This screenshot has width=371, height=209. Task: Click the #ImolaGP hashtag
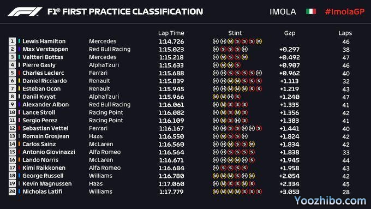click(x=345, y=11)
